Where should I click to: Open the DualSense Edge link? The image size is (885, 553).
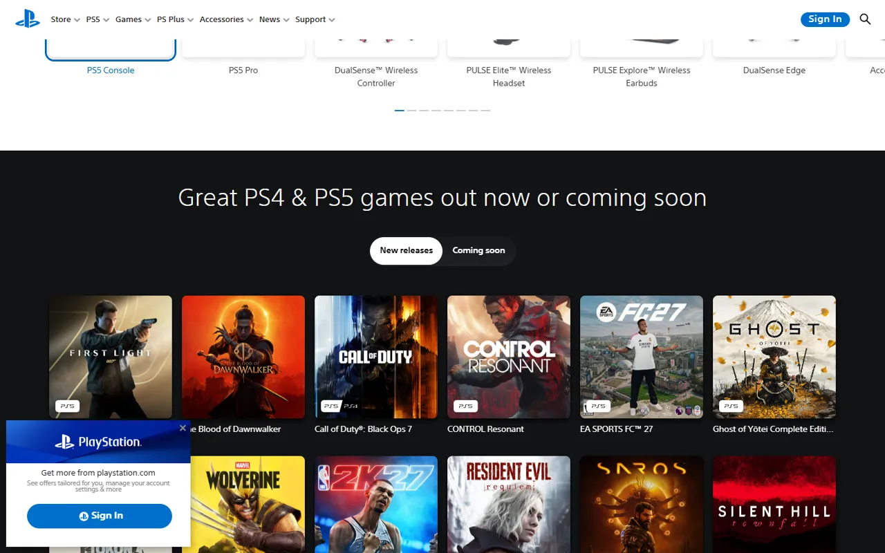pyautogui.click(x=774, y=71)
